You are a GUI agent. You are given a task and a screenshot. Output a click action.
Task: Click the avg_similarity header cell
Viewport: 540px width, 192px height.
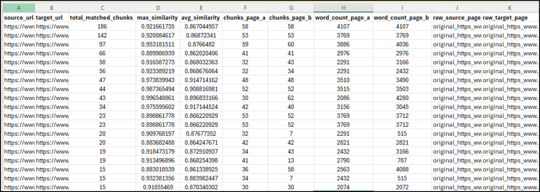point(201,18)
